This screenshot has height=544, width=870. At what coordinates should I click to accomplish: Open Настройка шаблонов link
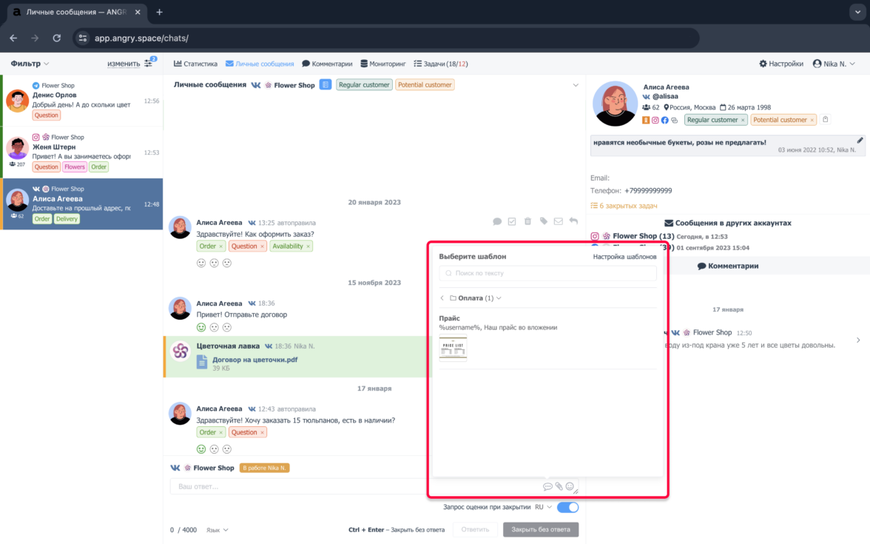pyautogui.click(x=624, y=256)
